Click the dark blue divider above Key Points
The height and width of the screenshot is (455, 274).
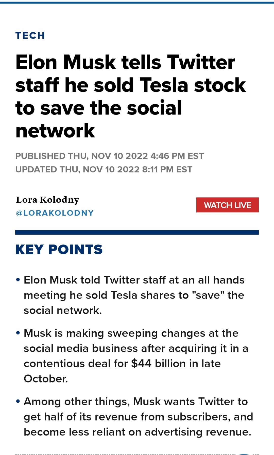[137, 232]
